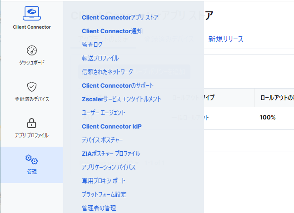
Task: Switch to the 新規リリース tab
Action: (226, 39)
